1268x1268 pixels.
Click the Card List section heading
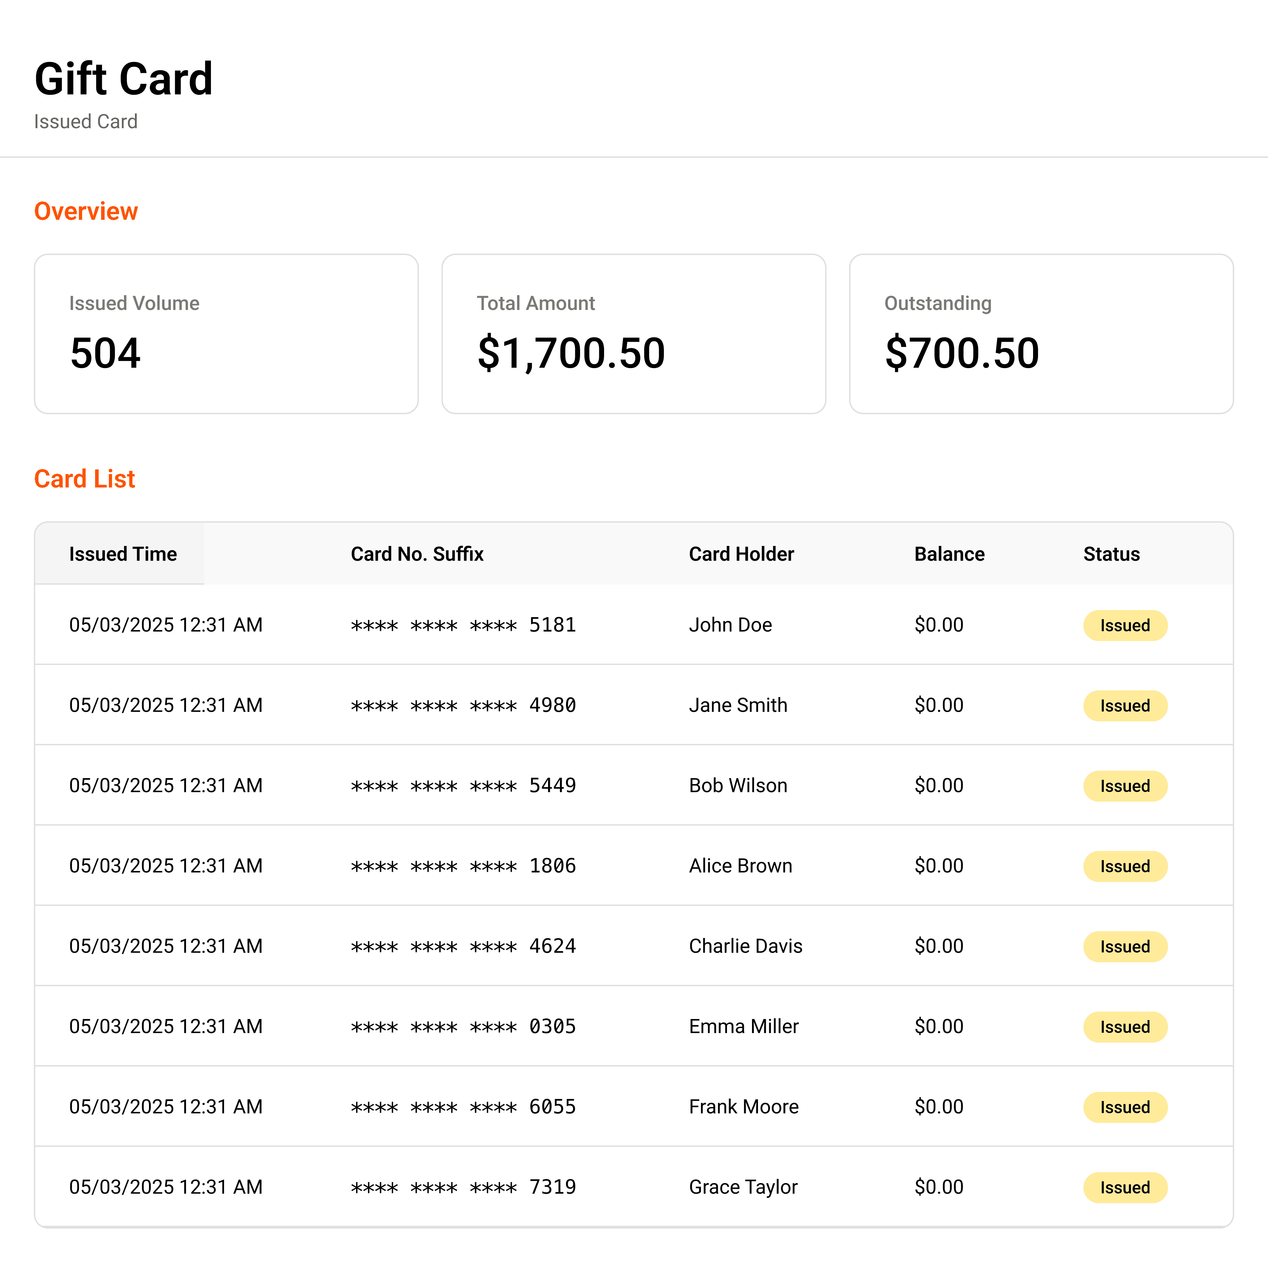(x=85, y=479)
